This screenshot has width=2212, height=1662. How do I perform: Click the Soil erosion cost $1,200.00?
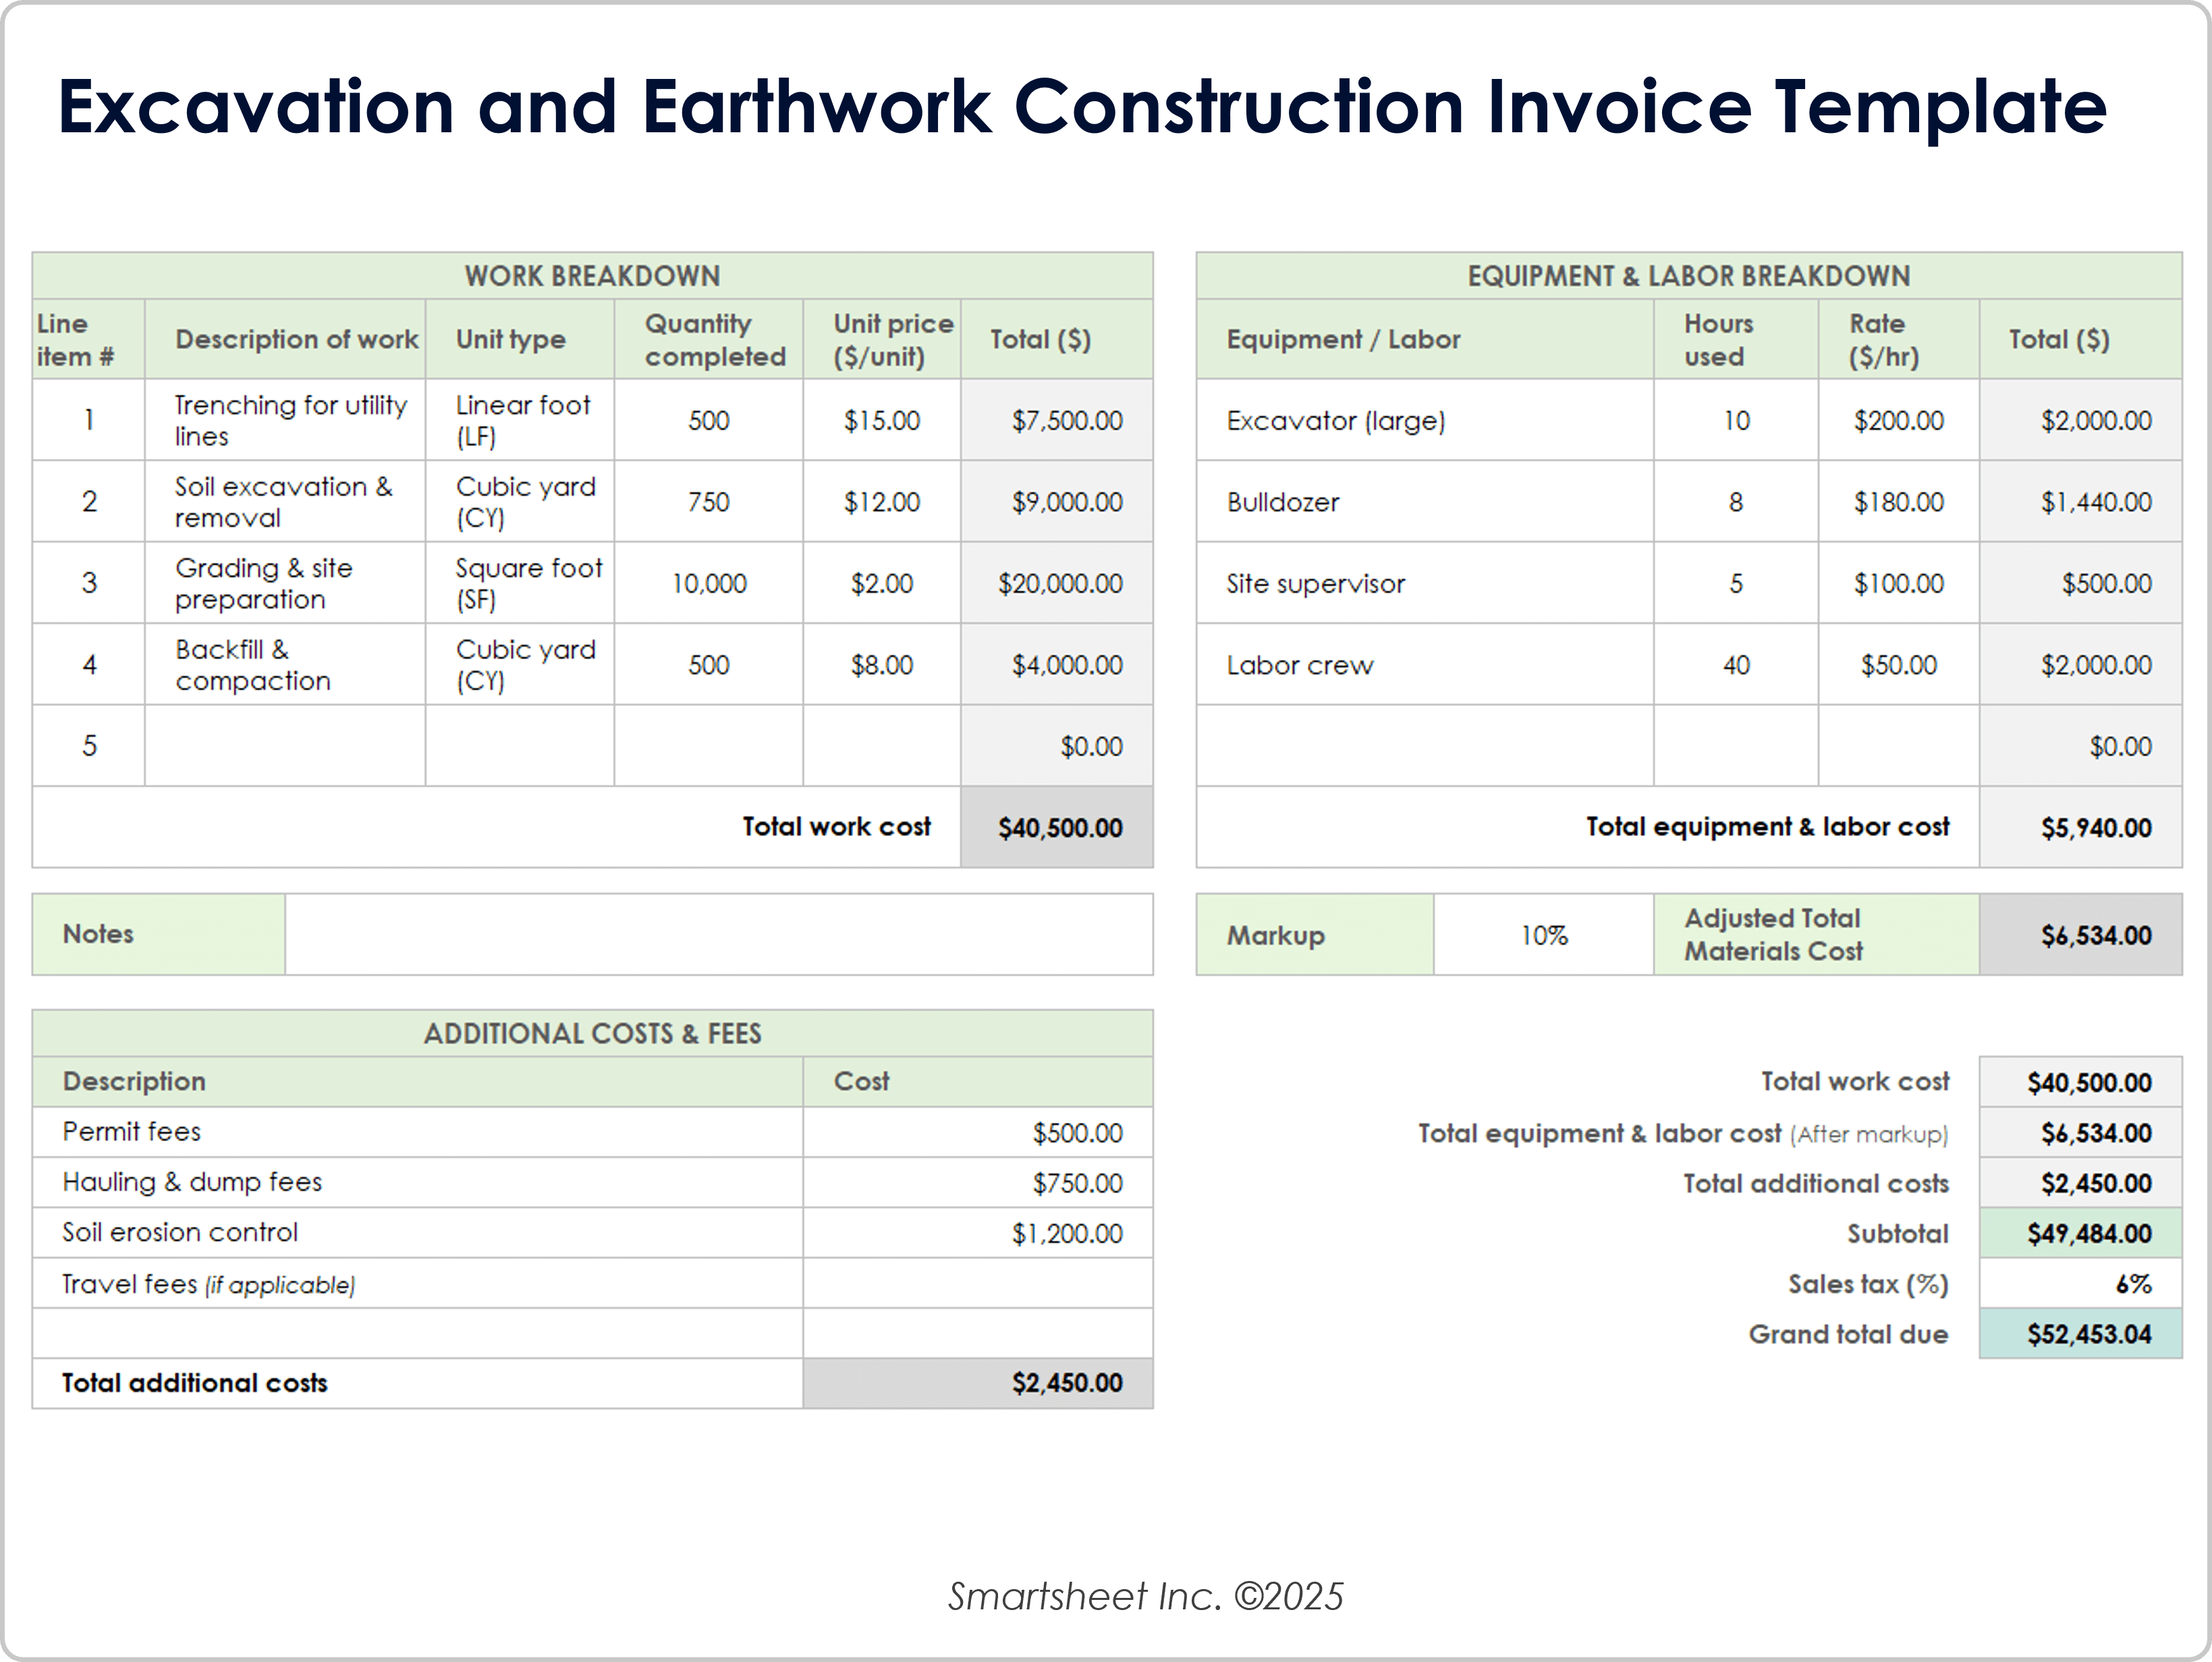(978, 1233)
